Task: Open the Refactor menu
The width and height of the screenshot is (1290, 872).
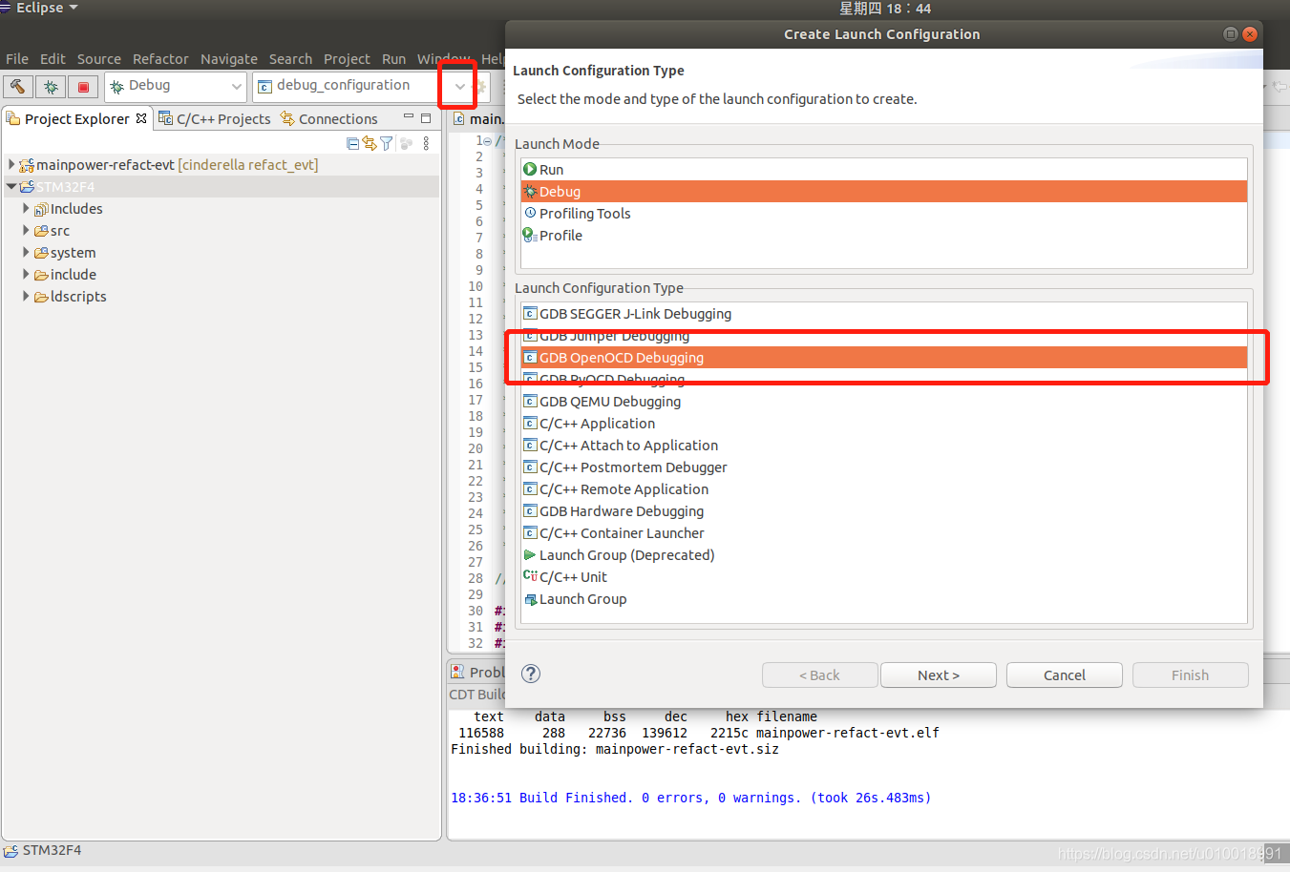Action: [160, 59]
